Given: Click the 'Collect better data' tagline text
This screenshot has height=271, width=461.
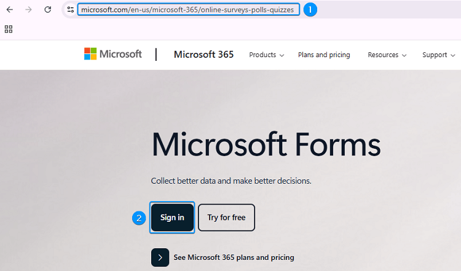Looking at the screenshot, I should (x=231, y=181).
